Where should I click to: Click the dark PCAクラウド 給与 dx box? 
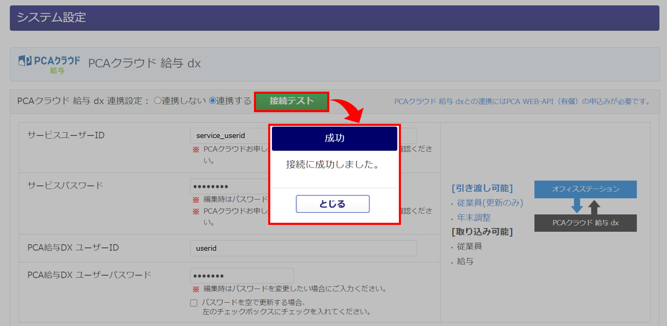(x=585, y=223)
